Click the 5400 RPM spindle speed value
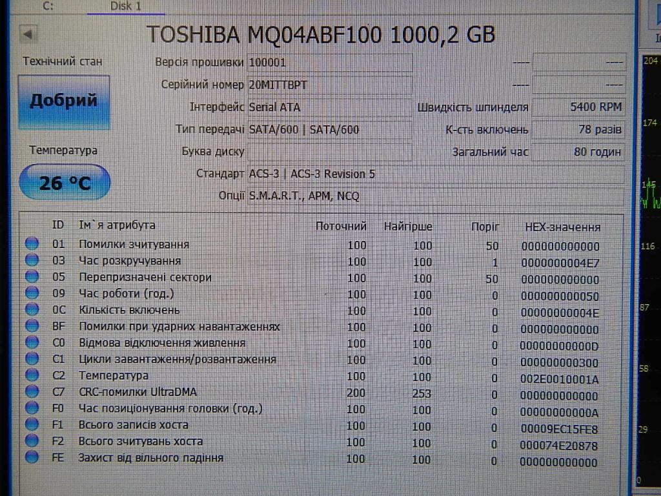The height and width of the screenshot is (496, 661). [x=578, y=107]
